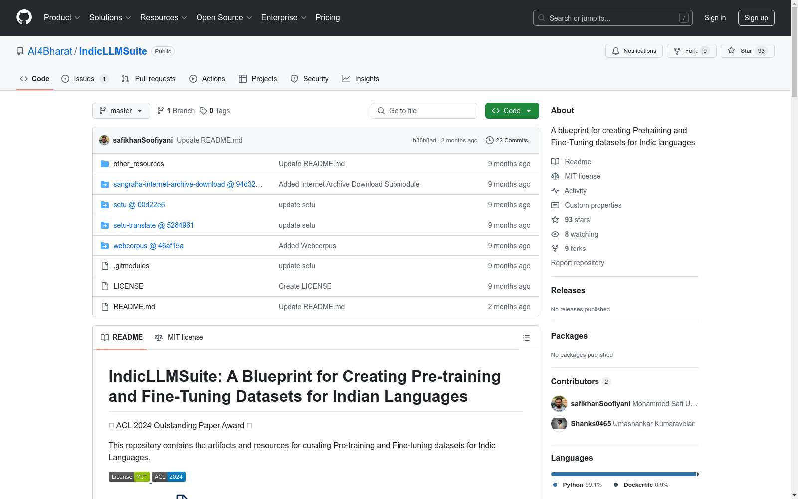Open the Added Webcorpus commit message
This screenshot has width=798, height=499.
tap(307, 246)
